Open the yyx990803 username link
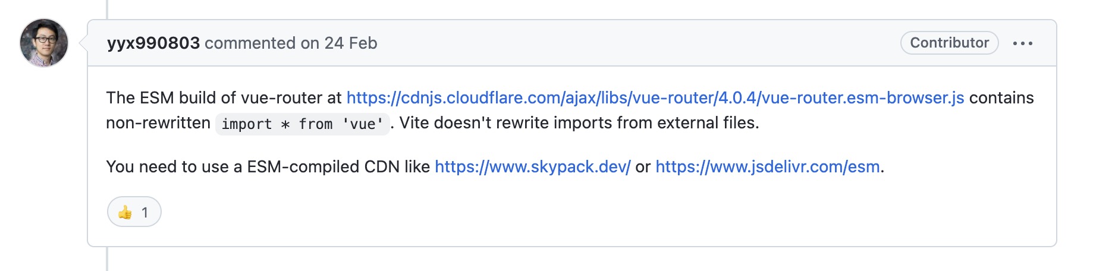The image size is (1093, 271). (x=153, y=43)
